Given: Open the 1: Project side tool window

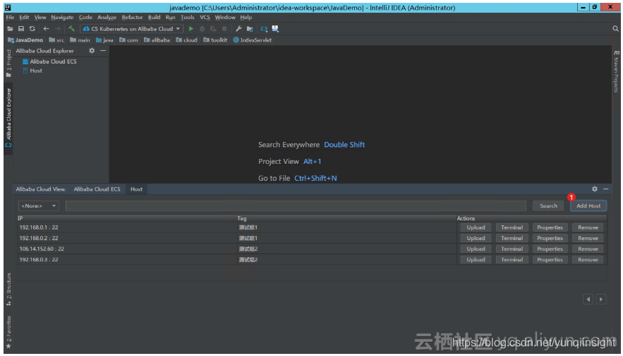Looking at the screenshot, I should tap(8, 63).
